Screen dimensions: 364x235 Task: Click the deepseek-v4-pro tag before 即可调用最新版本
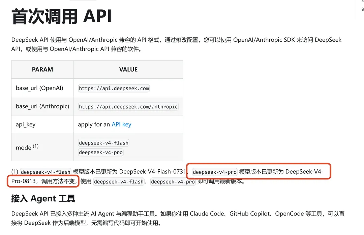pyautogui.click(x=173, y=182)
